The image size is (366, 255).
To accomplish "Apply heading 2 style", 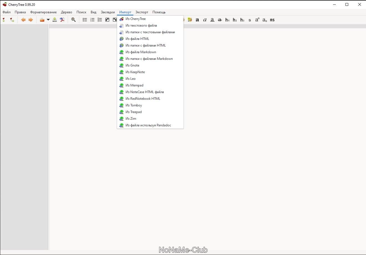I will 235,20.
